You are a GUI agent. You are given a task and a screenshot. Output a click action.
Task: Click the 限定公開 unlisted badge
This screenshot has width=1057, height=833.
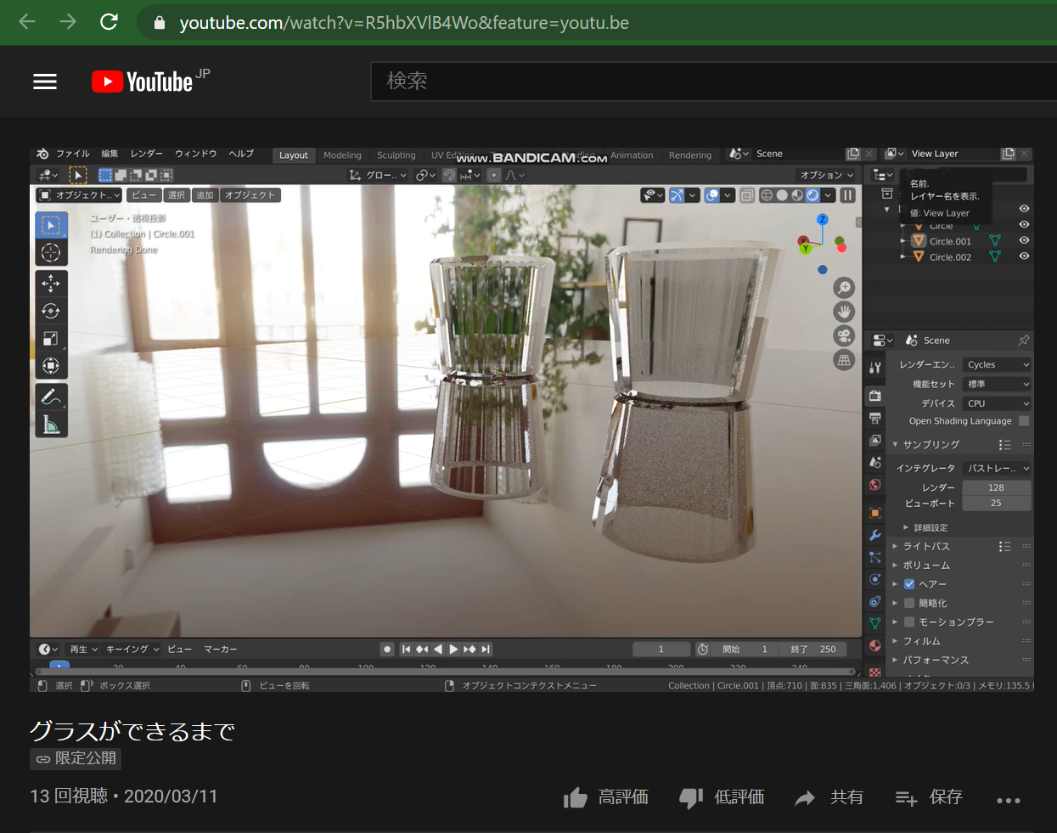coord(76,758)
